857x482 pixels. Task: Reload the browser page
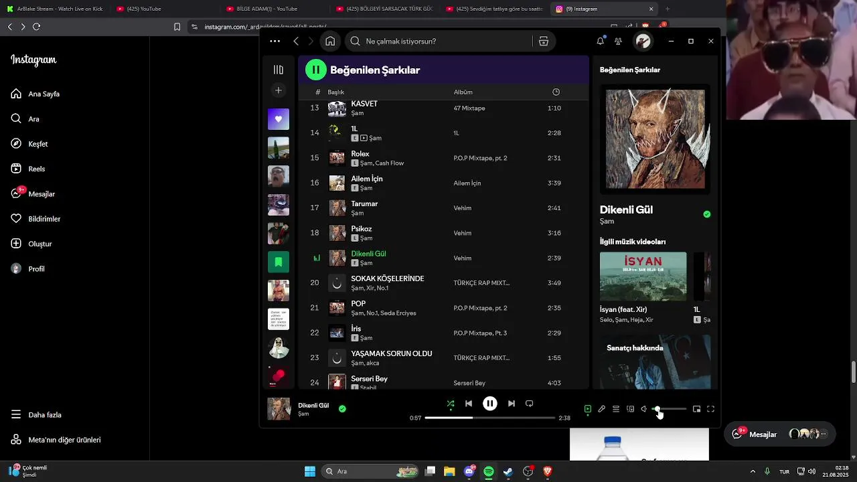point(36,27)
